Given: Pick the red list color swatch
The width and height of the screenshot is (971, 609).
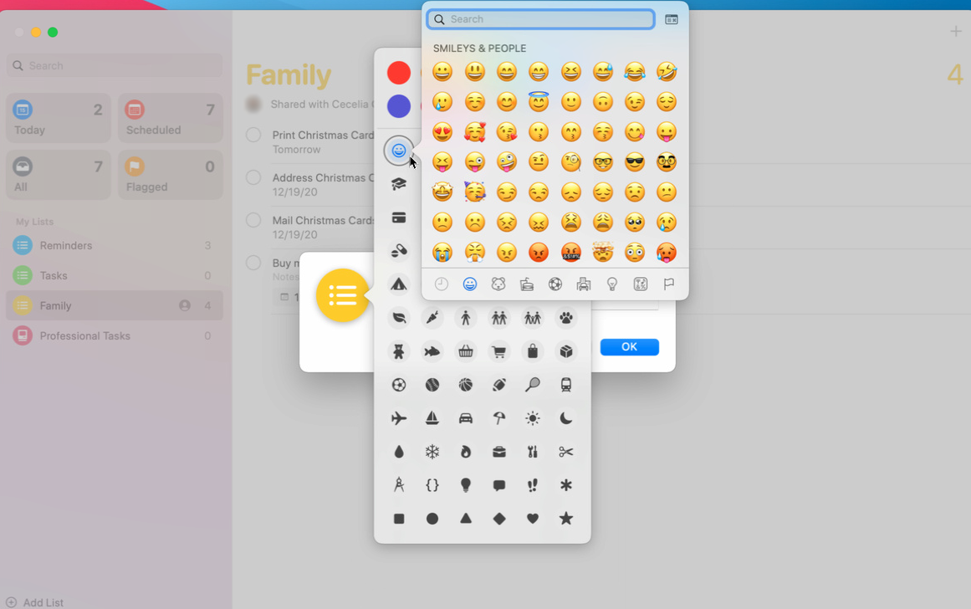Looking at the screenshot, I should pos(399,73).
